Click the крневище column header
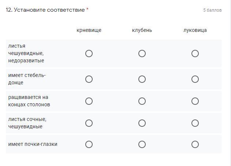 click(89, 30)
